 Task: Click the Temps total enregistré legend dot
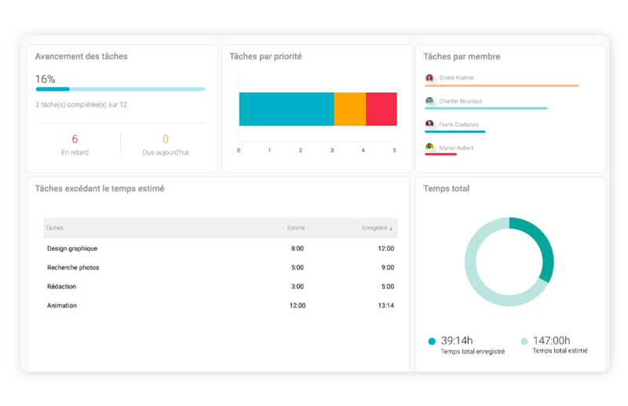point(432,341)
